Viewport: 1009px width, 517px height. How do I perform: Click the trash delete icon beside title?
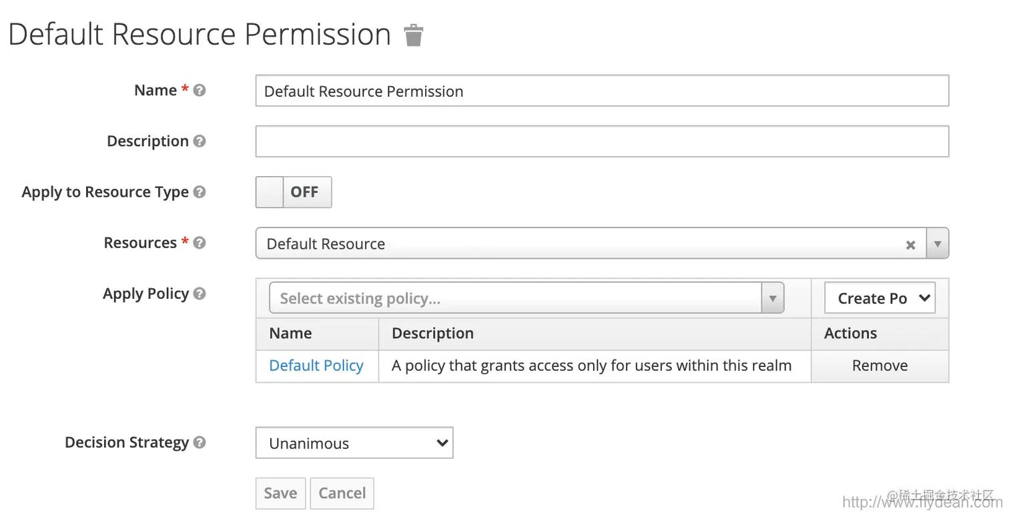414,35
